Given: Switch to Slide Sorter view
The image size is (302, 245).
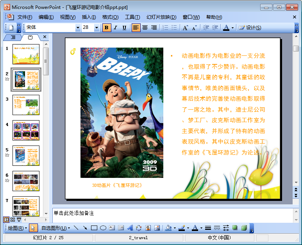Looking at the screenshot, I should [13, 220].
